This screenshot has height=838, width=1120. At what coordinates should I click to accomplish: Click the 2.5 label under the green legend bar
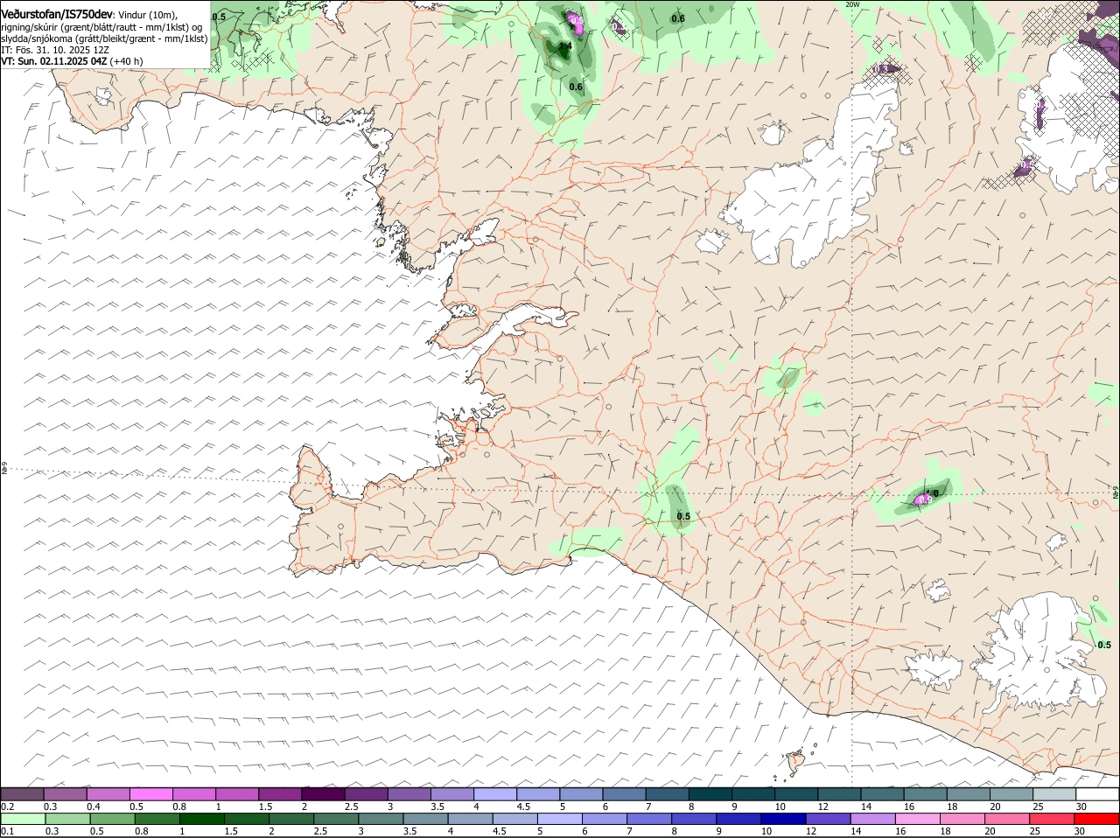pos(320,831)
